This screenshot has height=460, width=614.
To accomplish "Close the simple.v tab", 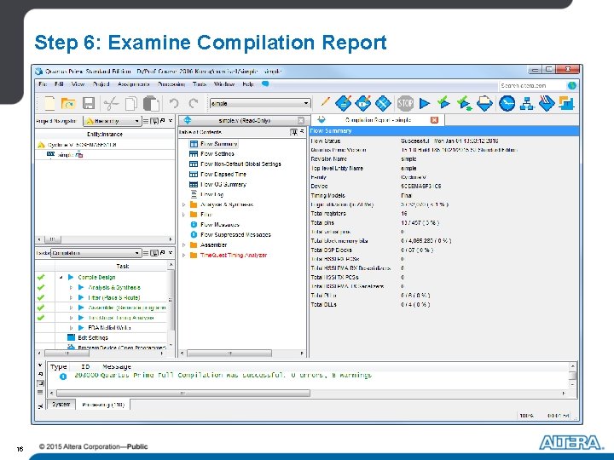I will [x=300, y=120].
